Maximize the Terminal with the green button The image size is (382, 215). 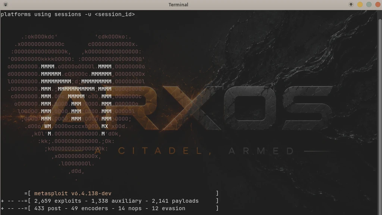pyautogui.click(x=369, y=4)
